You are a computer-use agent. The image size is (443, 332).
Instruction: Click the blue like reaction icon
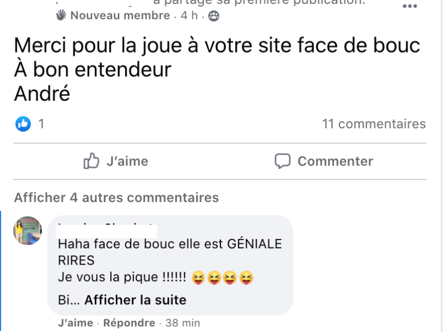23,124
